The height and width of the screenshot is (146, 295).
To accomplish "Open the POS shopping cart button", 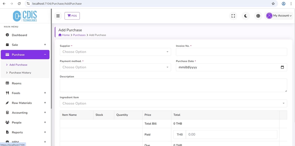I will coord(72,16).
